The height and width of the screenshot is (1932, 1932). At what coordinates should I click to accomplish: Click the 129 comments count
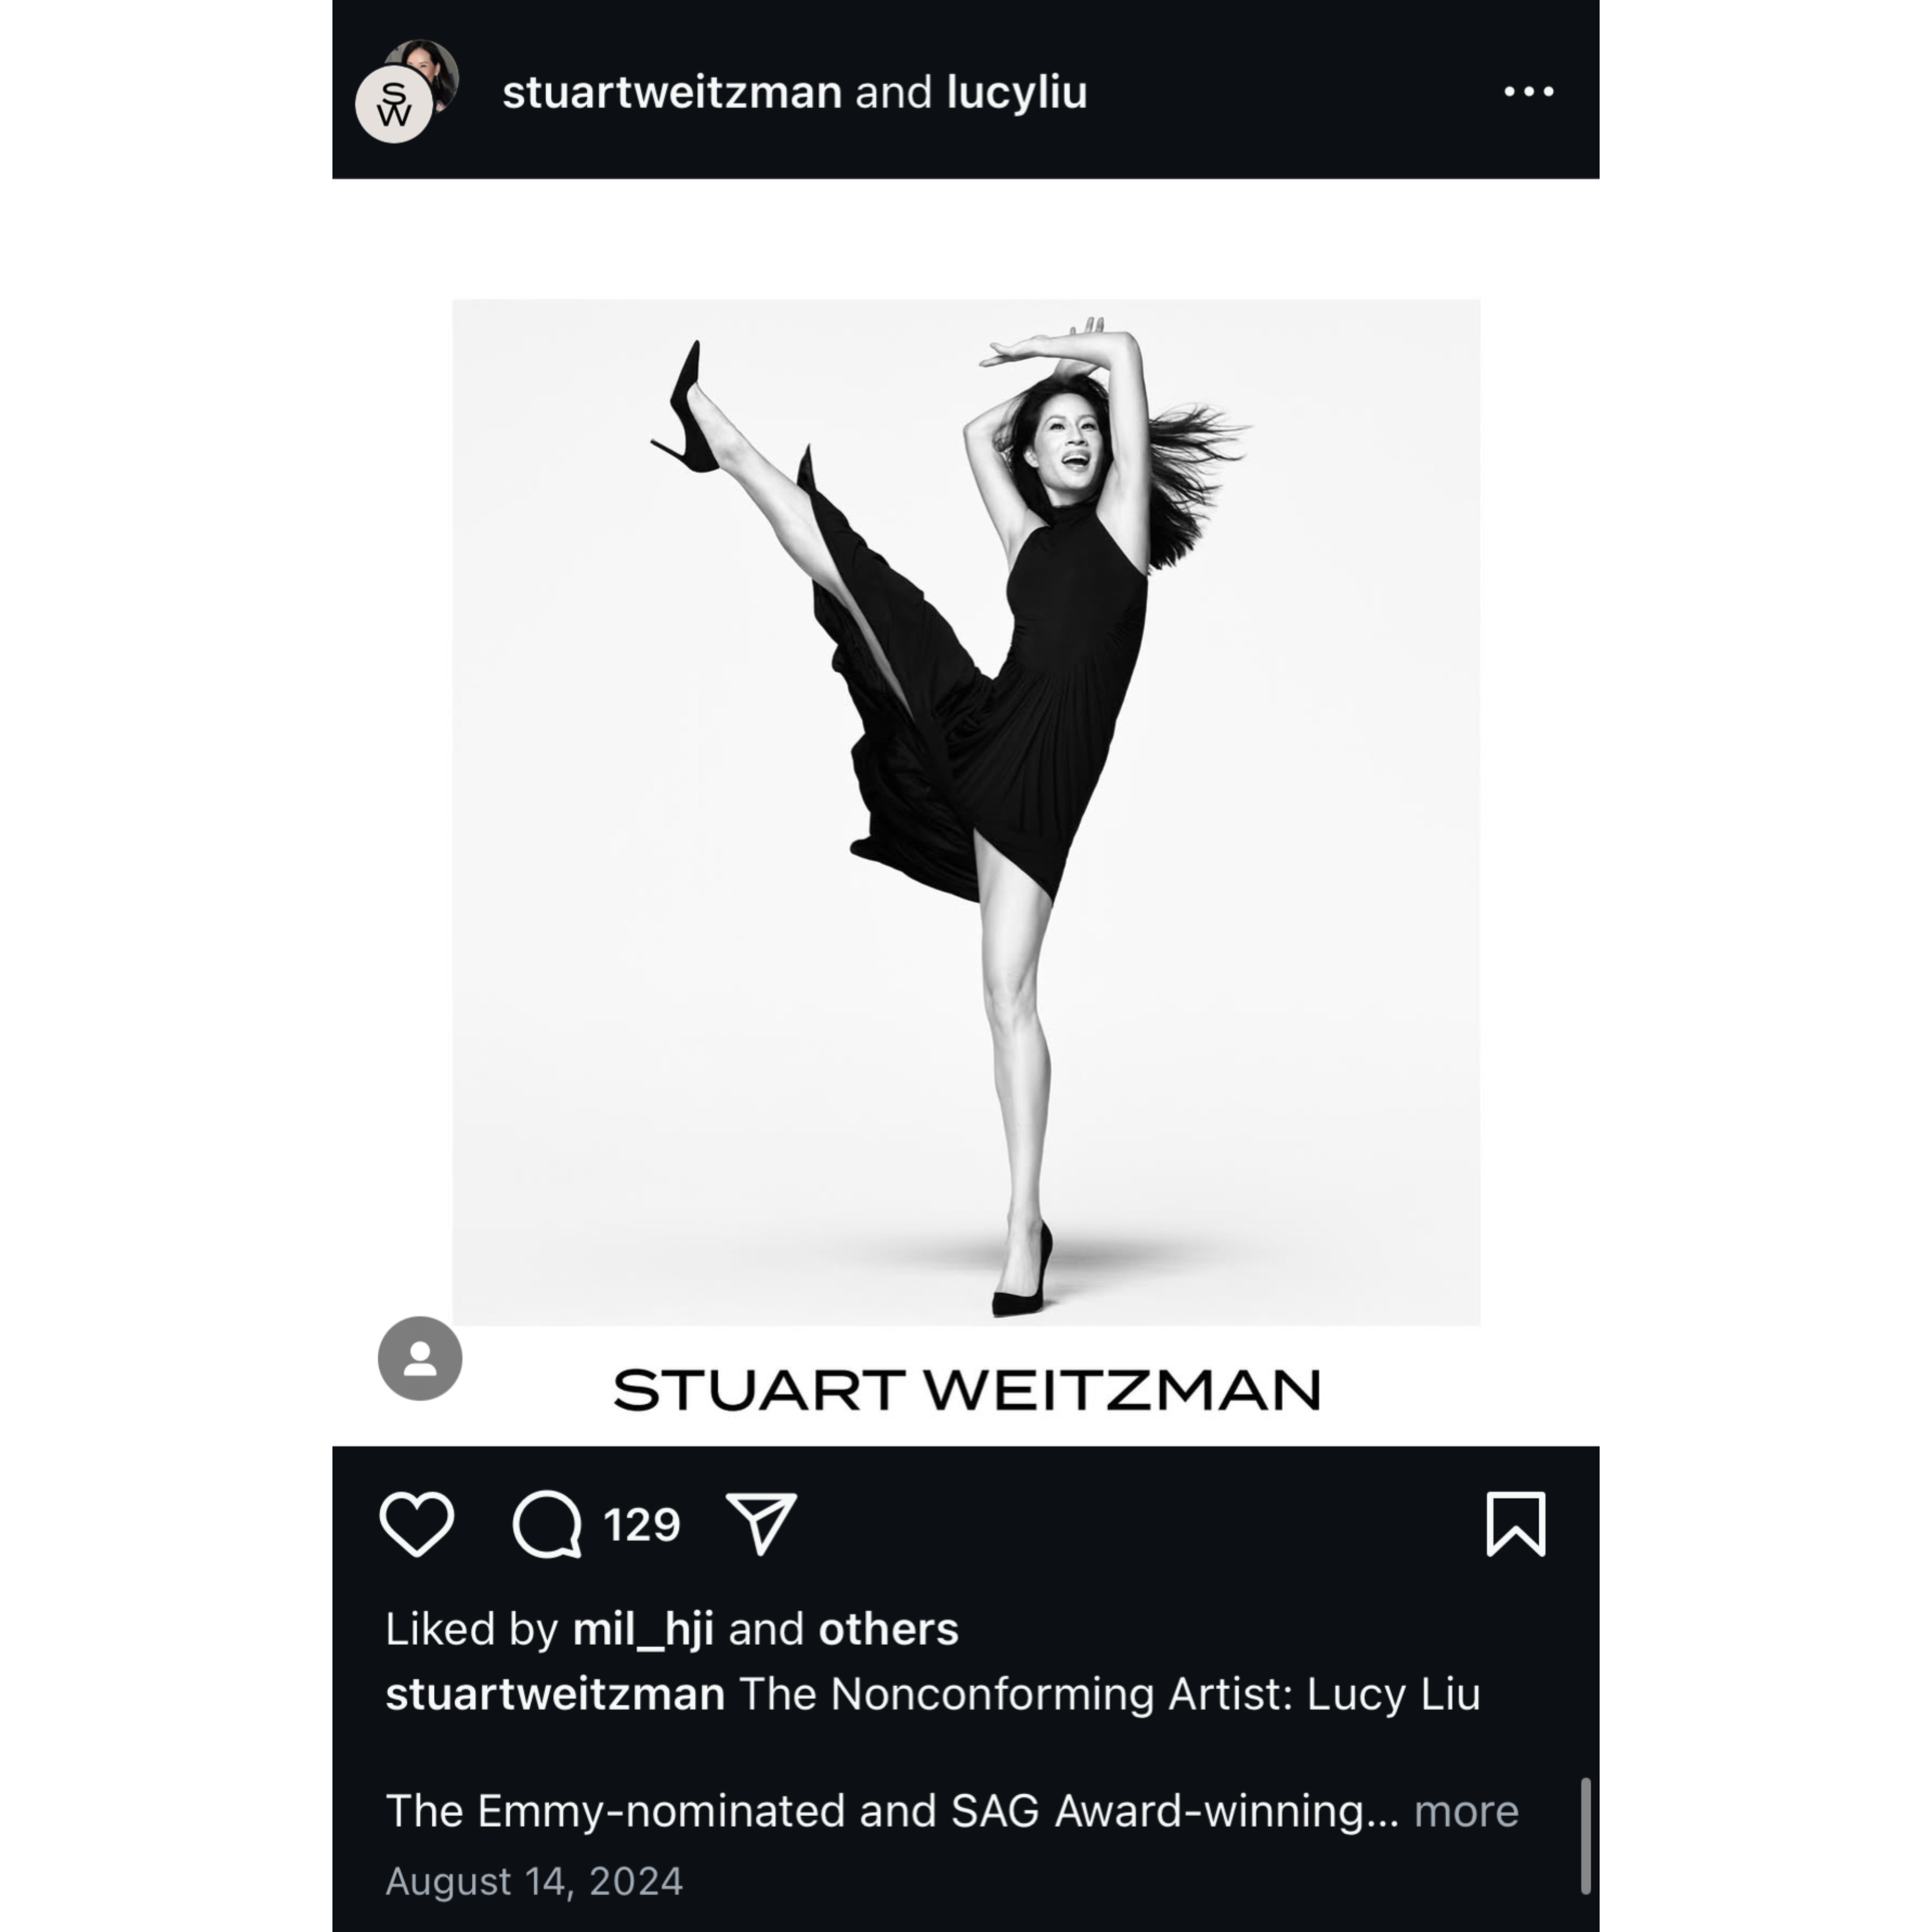tap(642, 1525)
